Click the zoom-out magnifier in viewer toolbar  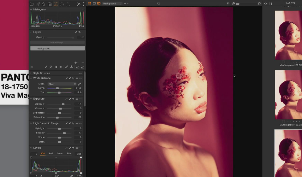[x=233, y=3]
